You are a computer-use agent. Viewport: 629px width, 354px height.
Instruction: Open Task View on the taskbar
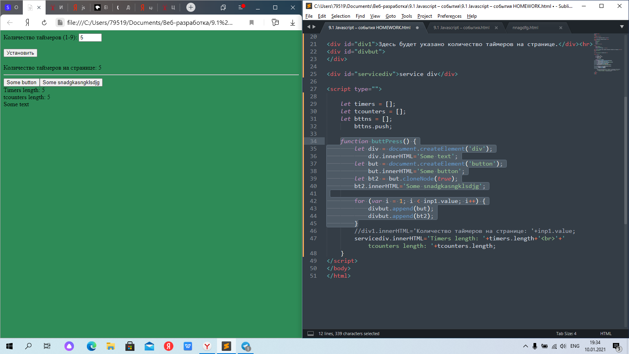coord(47,346)
